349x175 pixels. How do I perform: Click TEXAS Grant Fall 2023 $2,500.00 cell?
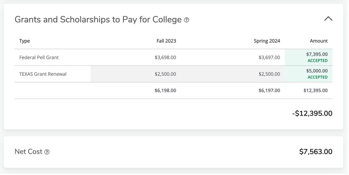pos(165,74)
